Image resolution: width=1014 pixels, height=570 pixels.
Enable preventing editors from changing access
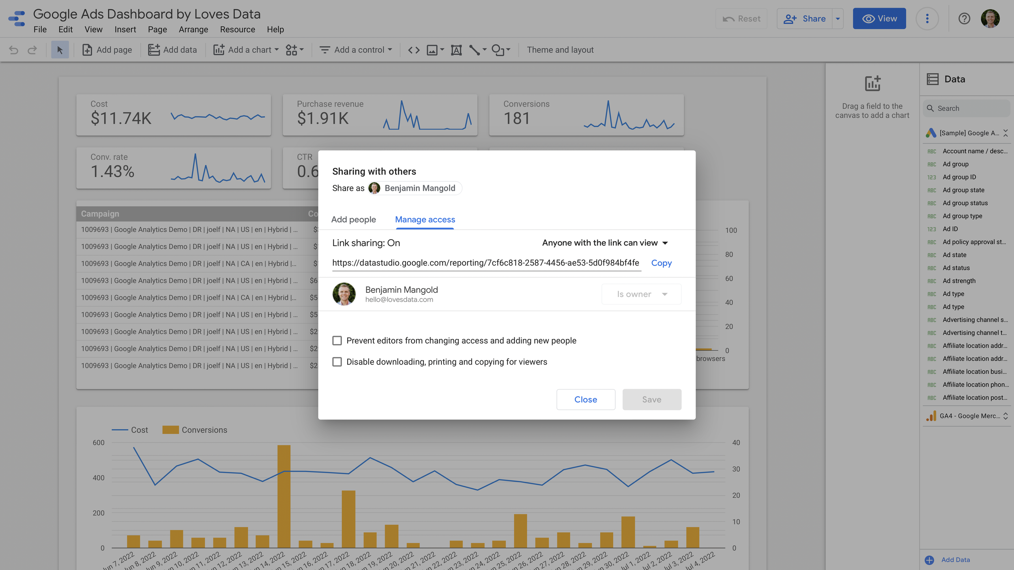pyautogui.click(x=337, y=341)
